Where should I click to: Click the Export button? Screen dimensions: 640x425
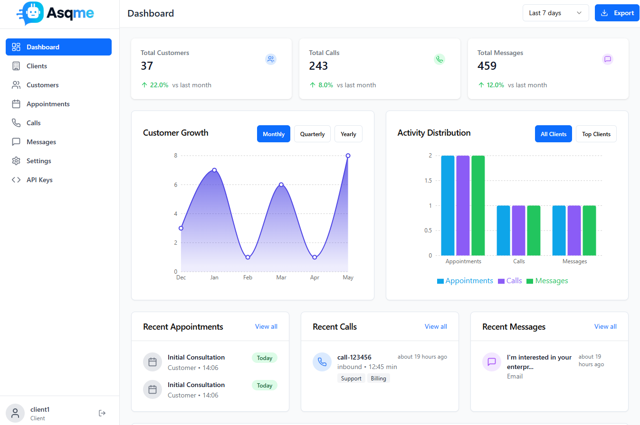tap(617, 13)
